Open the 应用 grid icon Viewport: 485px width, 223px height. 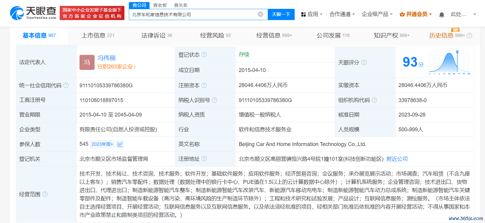pos(303,14)
